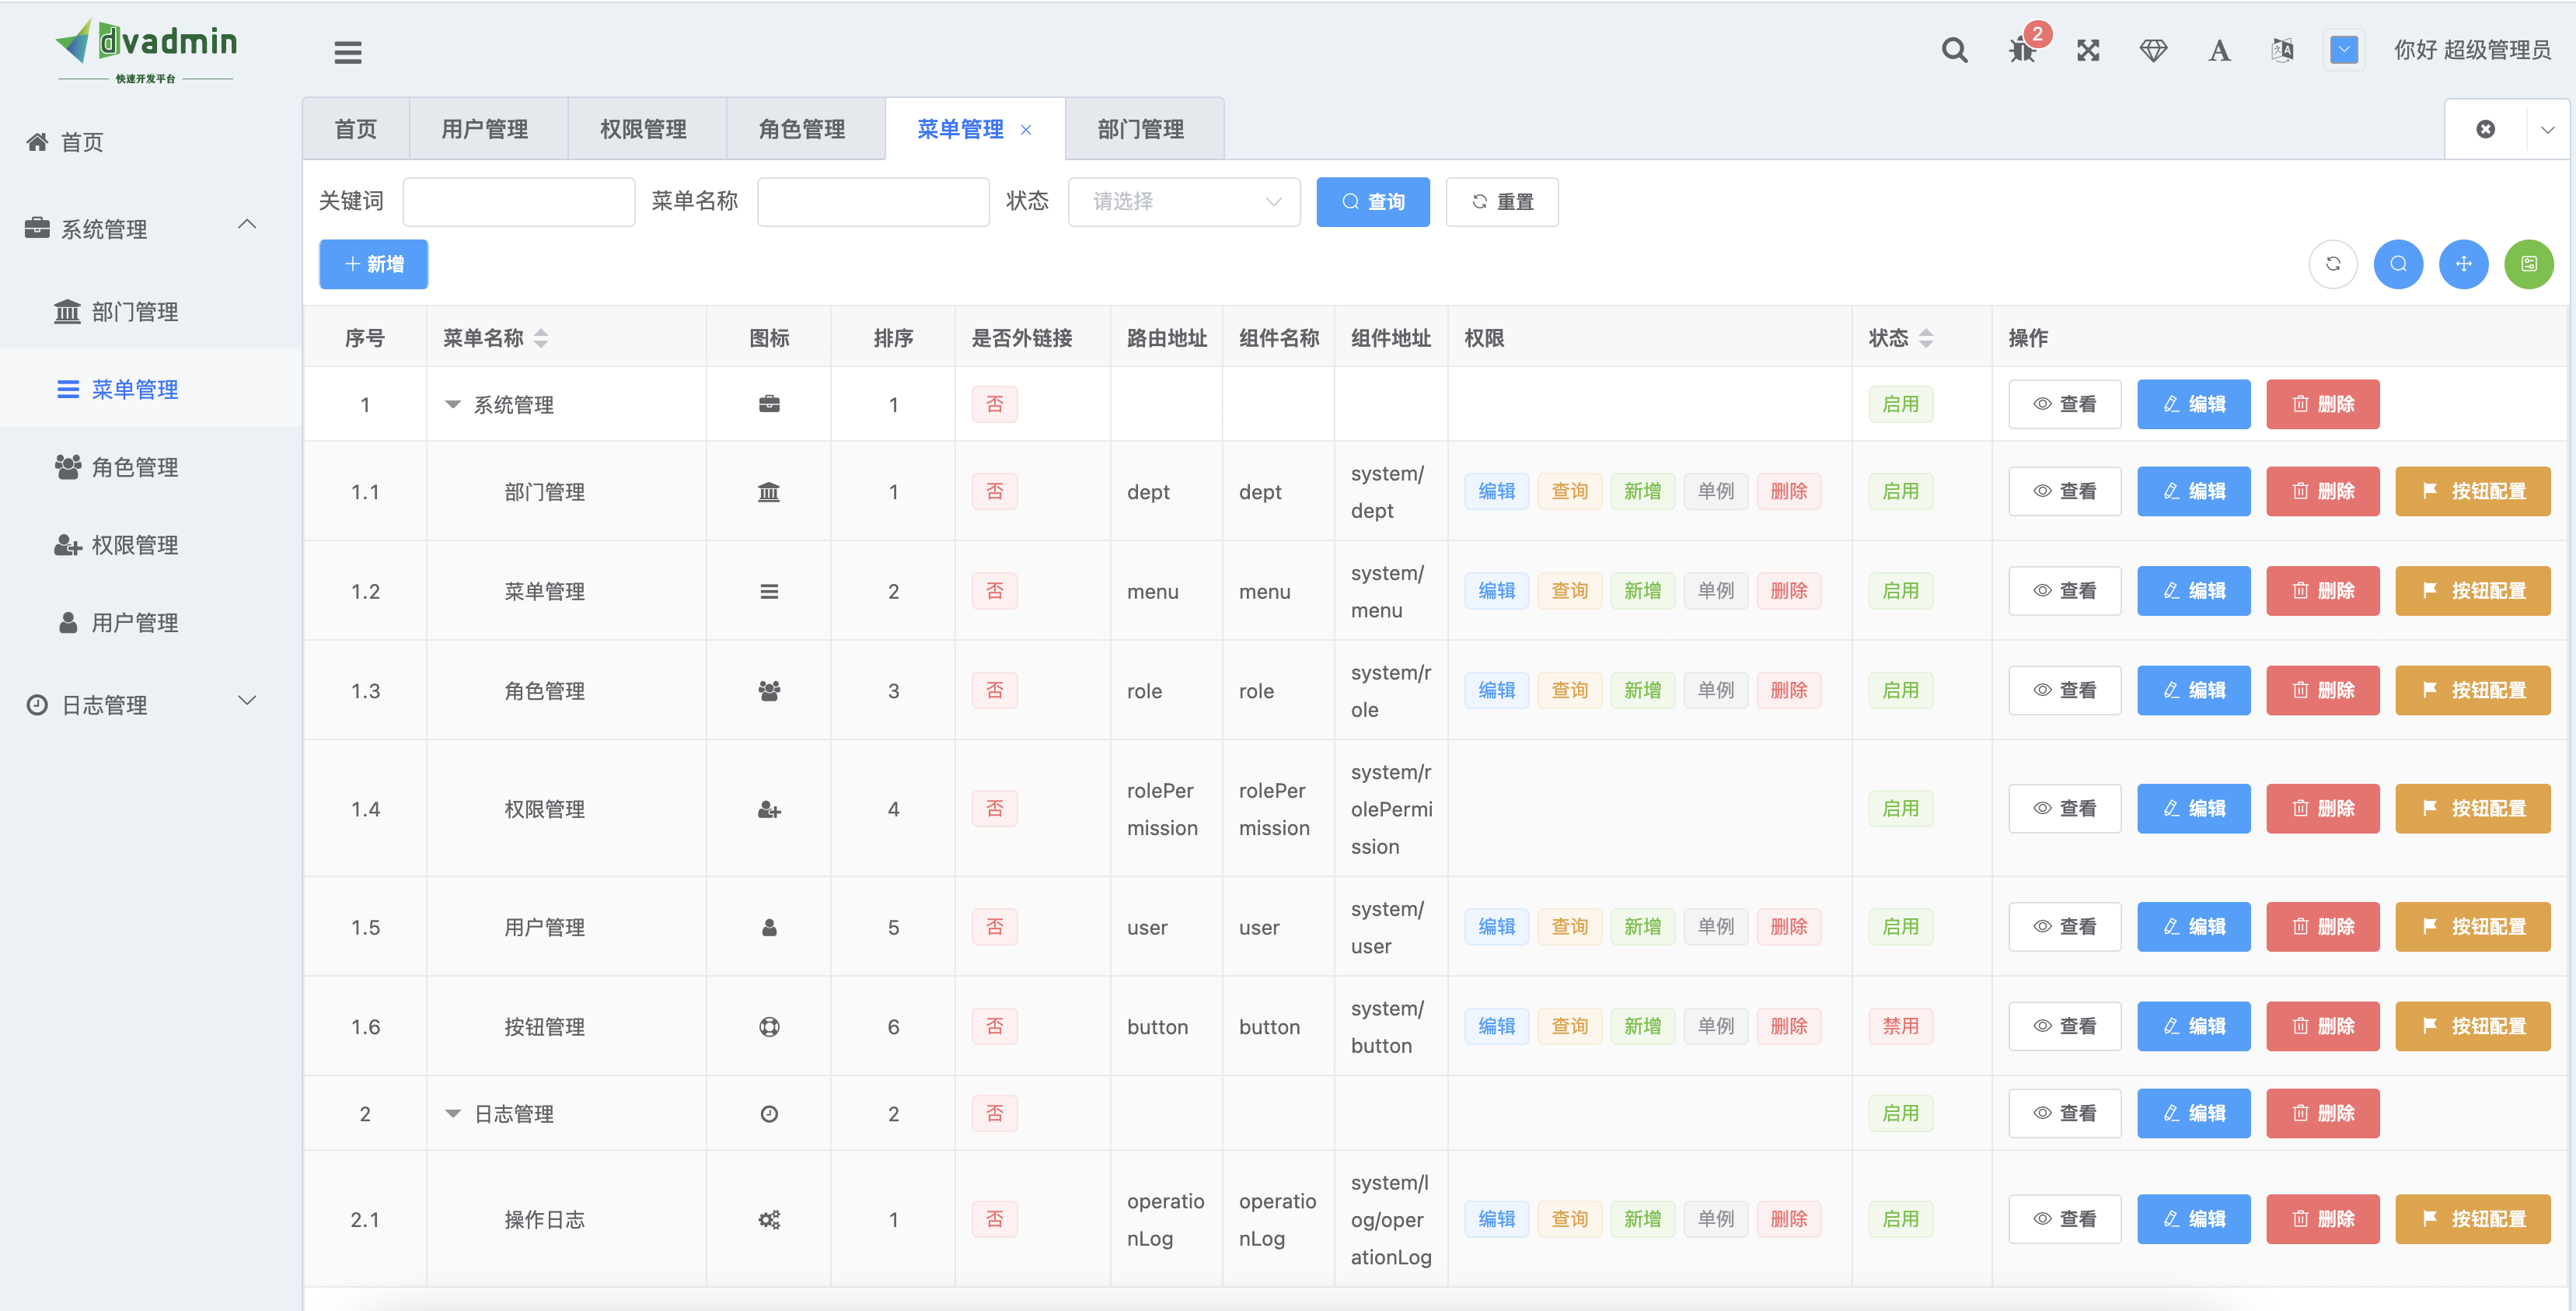Focus the 菜单名称 input field

point(873,202)
